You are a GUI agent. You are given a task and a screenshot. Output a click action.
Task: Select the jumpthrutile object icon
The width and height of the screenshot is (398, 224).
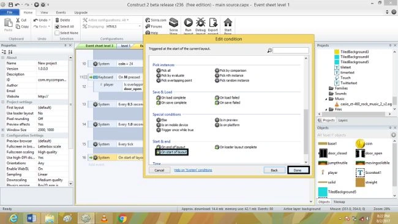(x=323, y=163)
